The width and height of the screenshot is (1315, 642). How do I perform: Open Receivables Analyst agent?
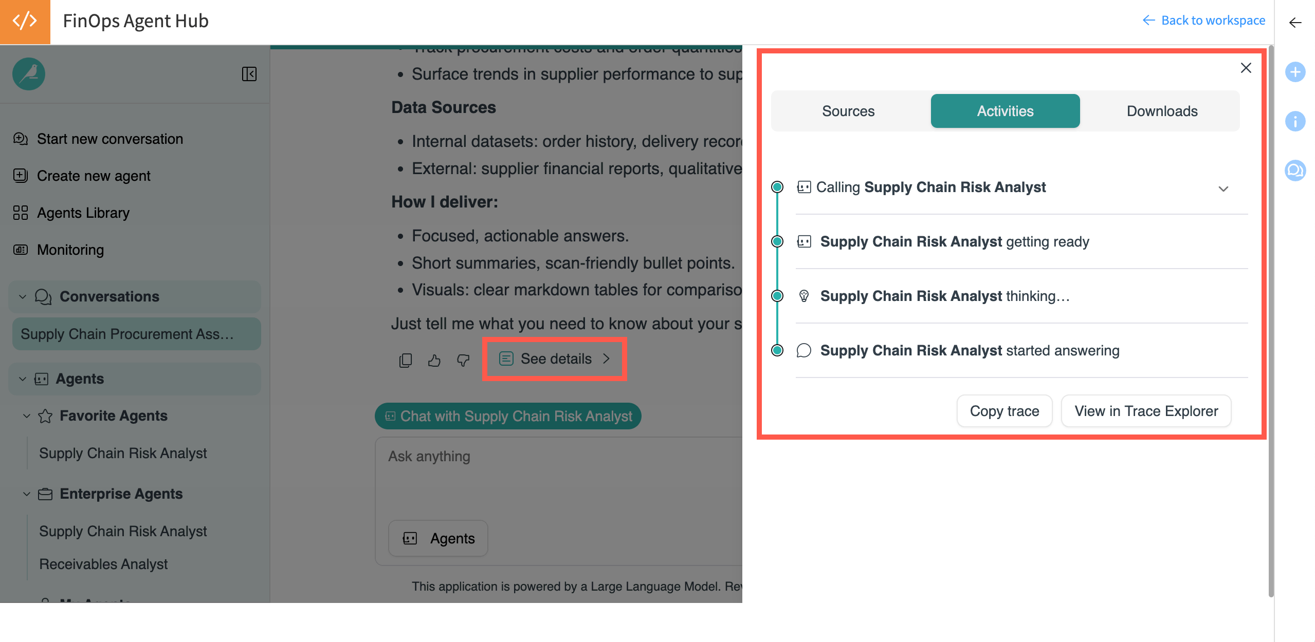[x=103, y=564]
